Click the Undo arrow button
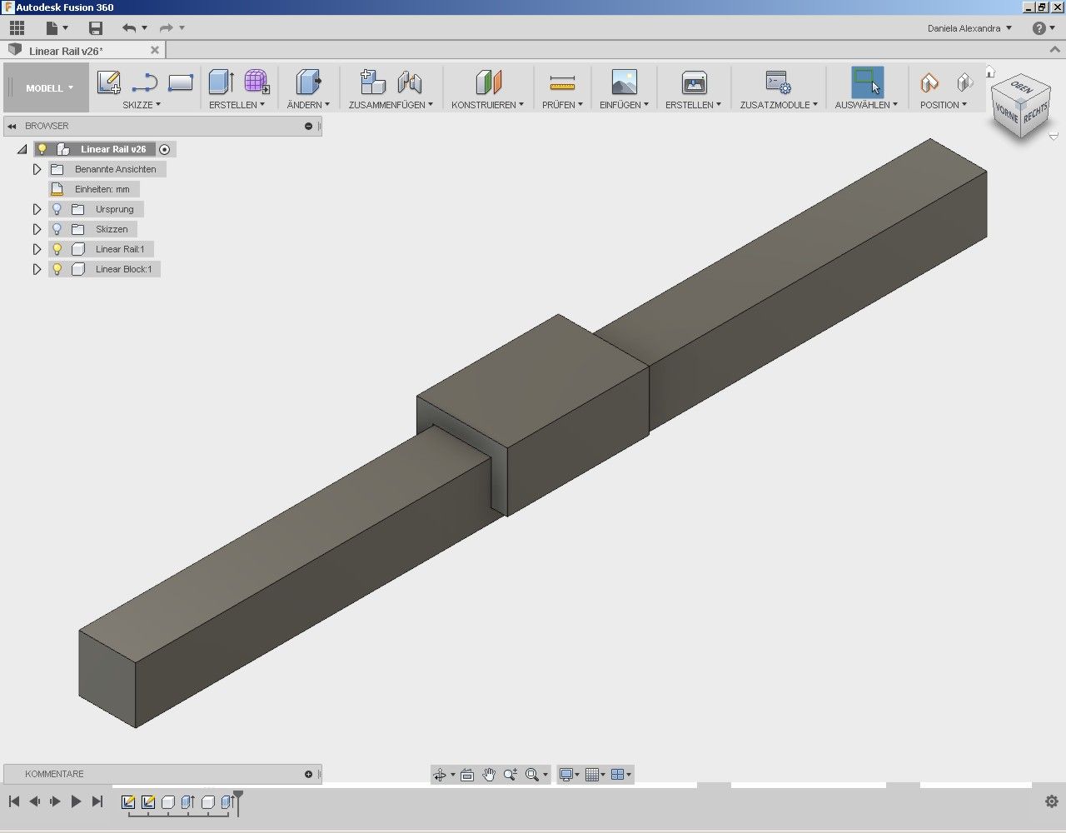The height and width of the screenshot is (833, 1066). (129, 28)
